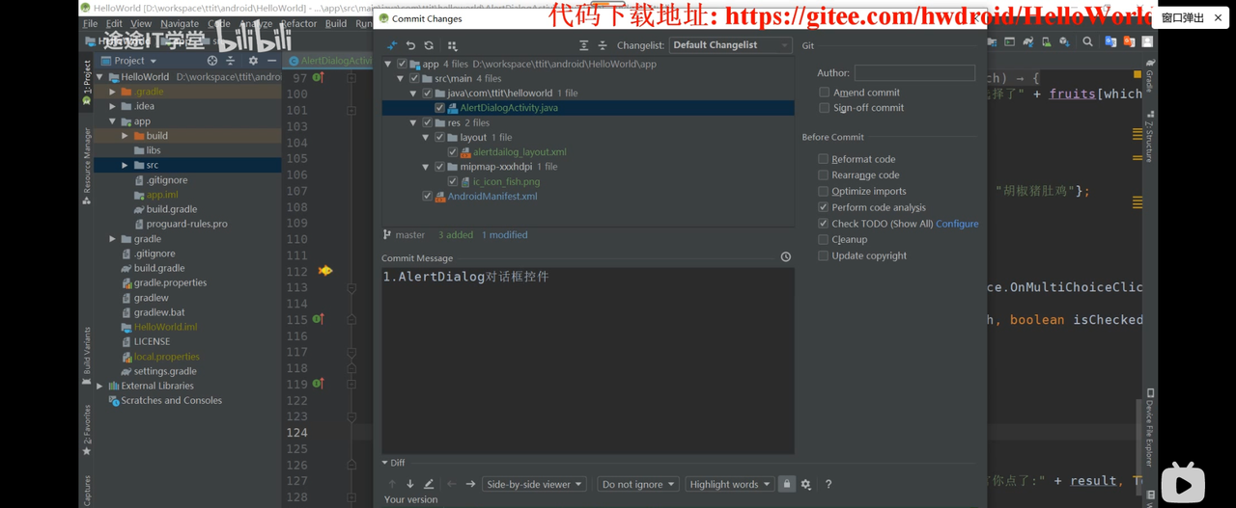Click the Rollback (undo arrow) icon
The width and height of the screenshot is (1236, 508).
(410, 45)
